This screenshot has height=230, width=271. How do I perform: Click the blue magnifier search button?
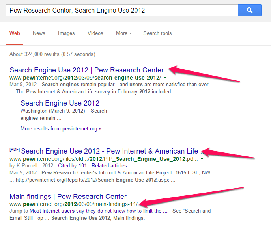point(249,10)
